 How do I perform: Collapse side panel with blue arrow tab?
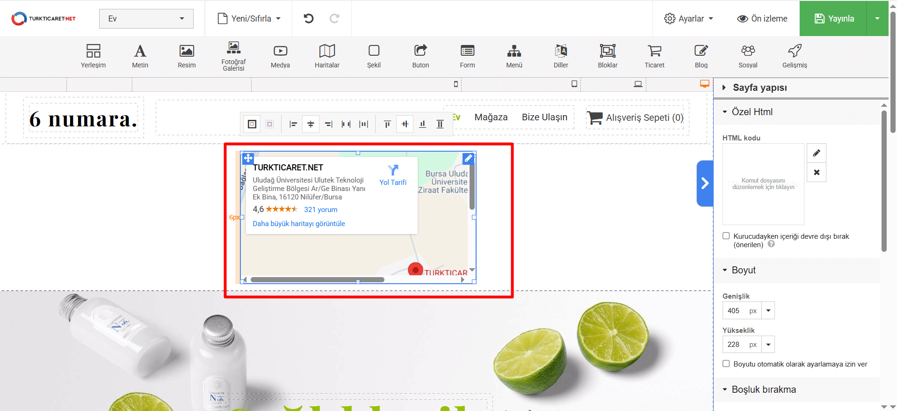point(705,183)
